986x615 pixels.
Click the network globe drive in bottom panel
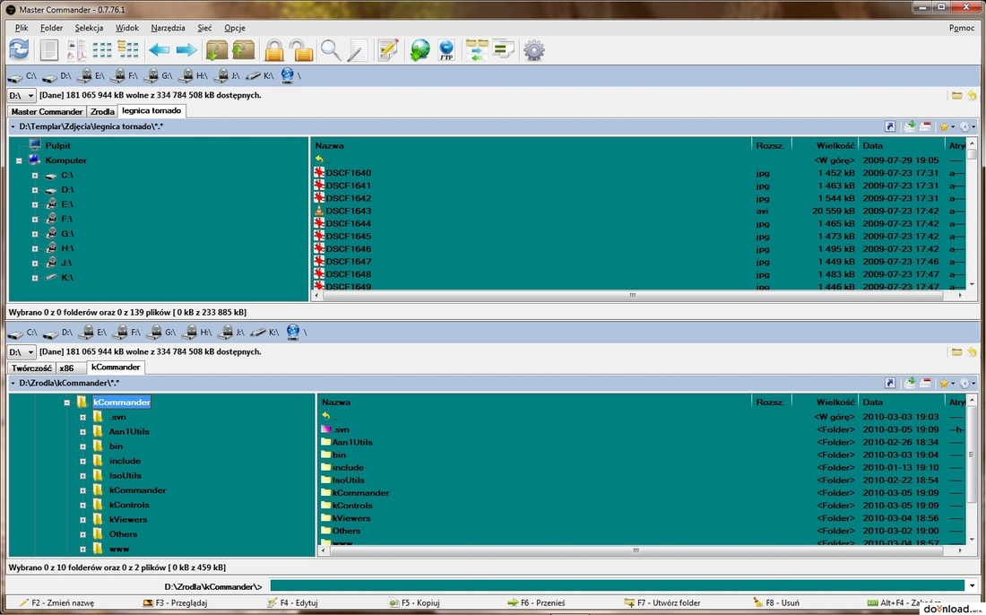[x=293, y=332]
